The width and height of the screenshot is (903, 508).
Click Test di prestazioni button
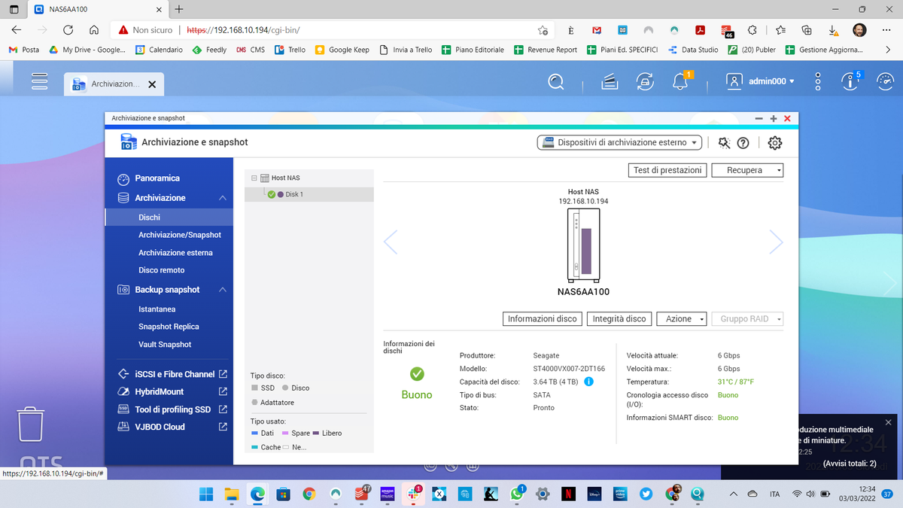pyautogui.click(x=667, y=170)
